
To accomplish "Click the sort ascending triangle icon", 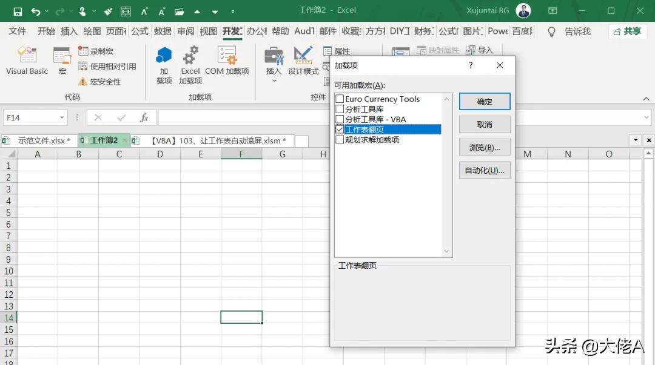I will [x=197, y=12].
